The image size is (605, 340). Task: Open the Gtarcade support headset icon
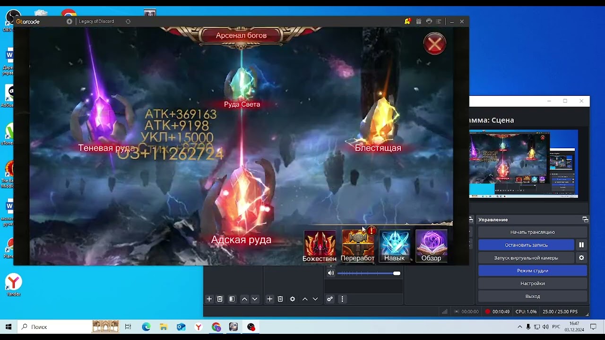pyautogui.click(x=429, y=21)
